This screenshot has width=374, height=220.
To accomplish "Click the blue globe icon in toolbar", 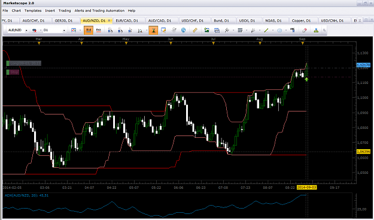I will pos(184,31).
